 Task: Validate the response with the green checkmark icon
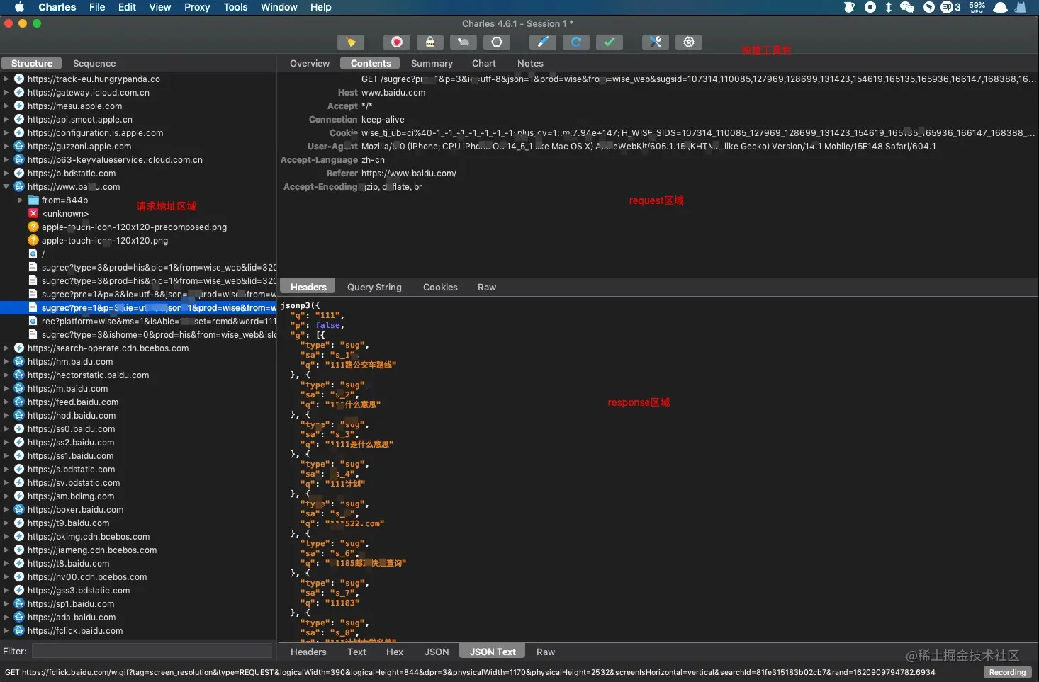coord(610,42)
